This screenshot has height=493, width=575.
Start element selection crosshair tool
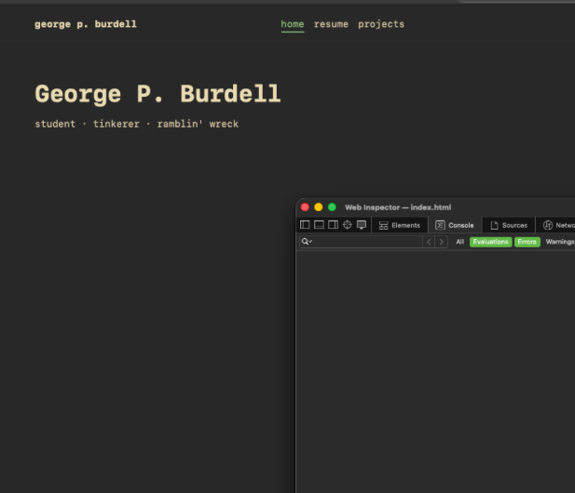(x=348, y=225)
